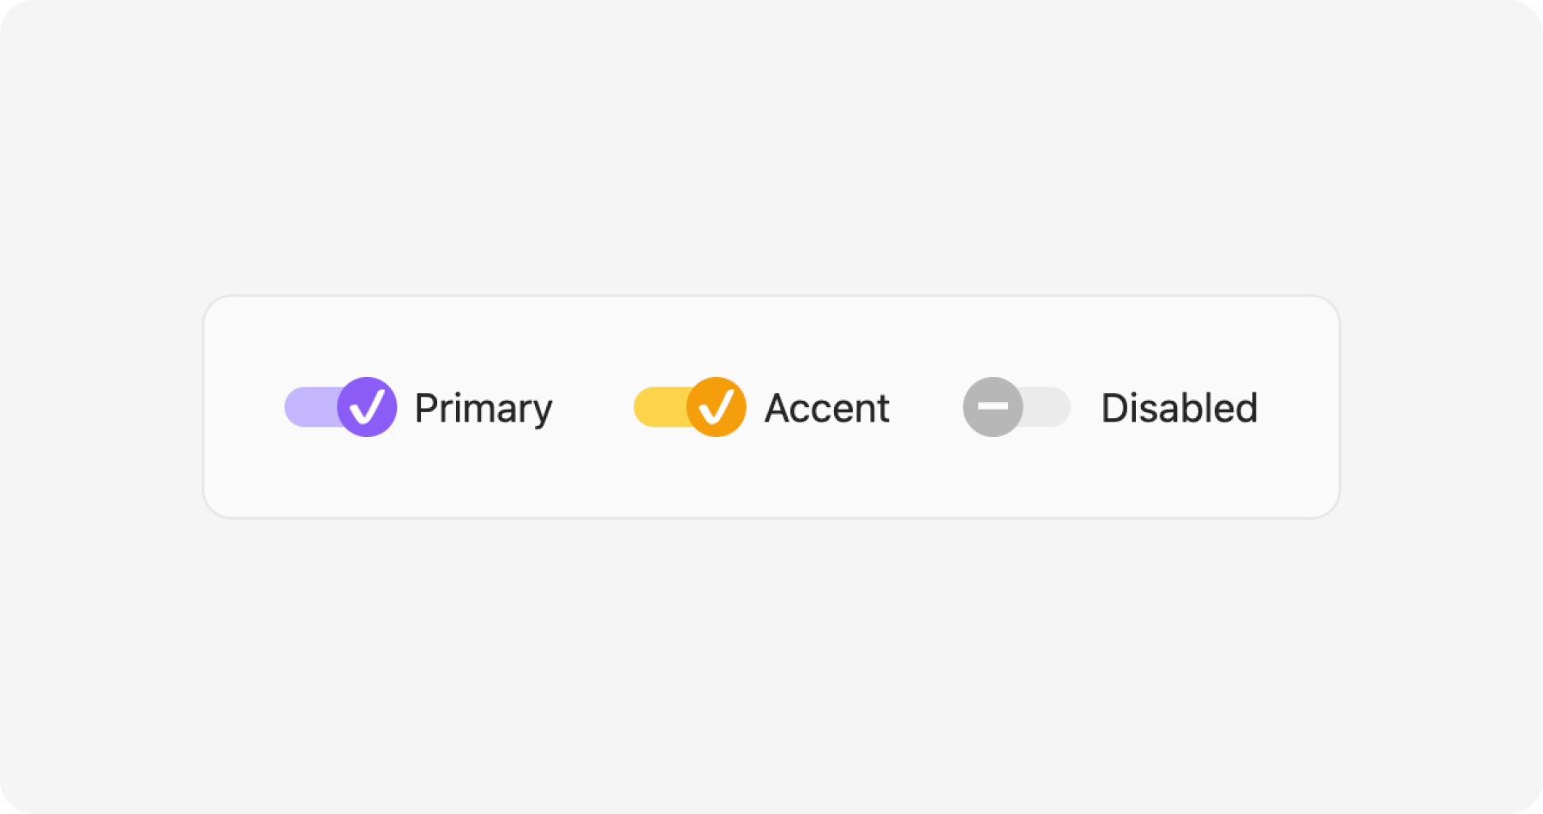The image size is (1543, 814).
Task: Turn off the Primary toggle switch
Action: (x=340, y=407)
